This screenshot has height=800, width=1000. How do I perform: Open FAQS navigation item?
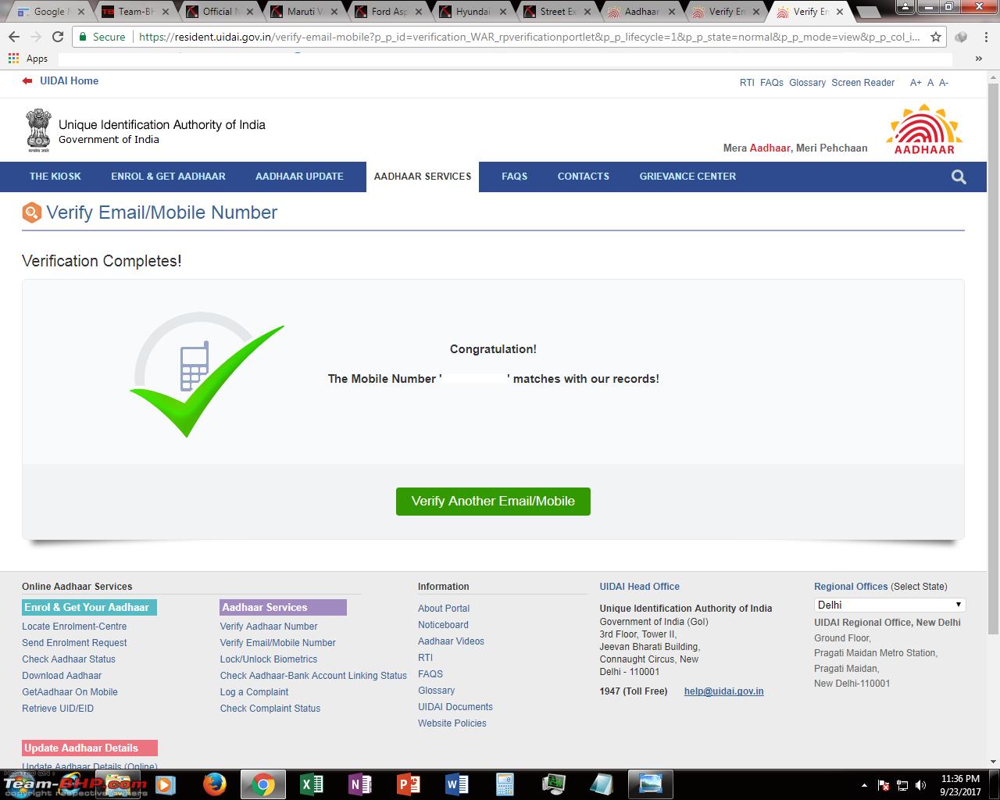click(x=514, y=177)
